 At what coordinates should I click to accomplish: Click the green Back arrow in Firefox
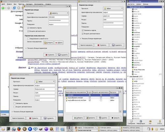[x=3, y=8]
